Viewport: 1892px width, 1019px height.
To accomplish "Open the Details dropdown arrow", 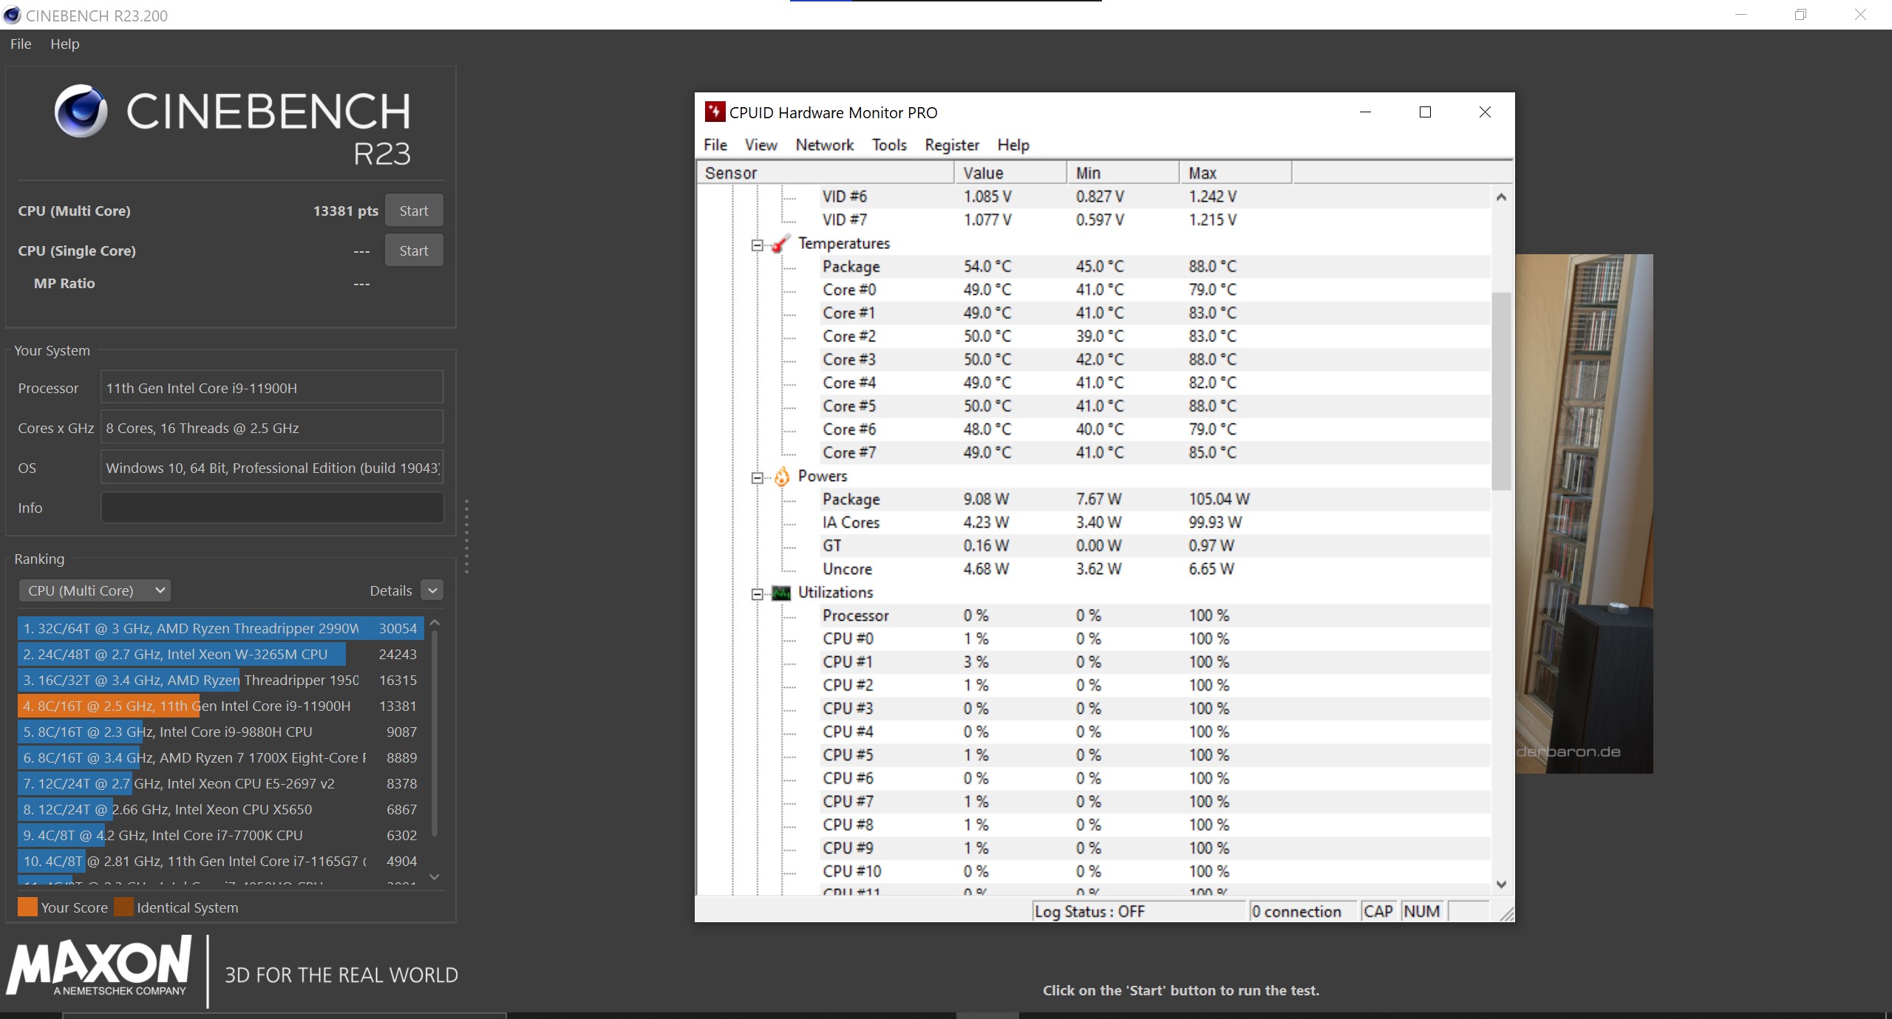I will click(432, 590).
